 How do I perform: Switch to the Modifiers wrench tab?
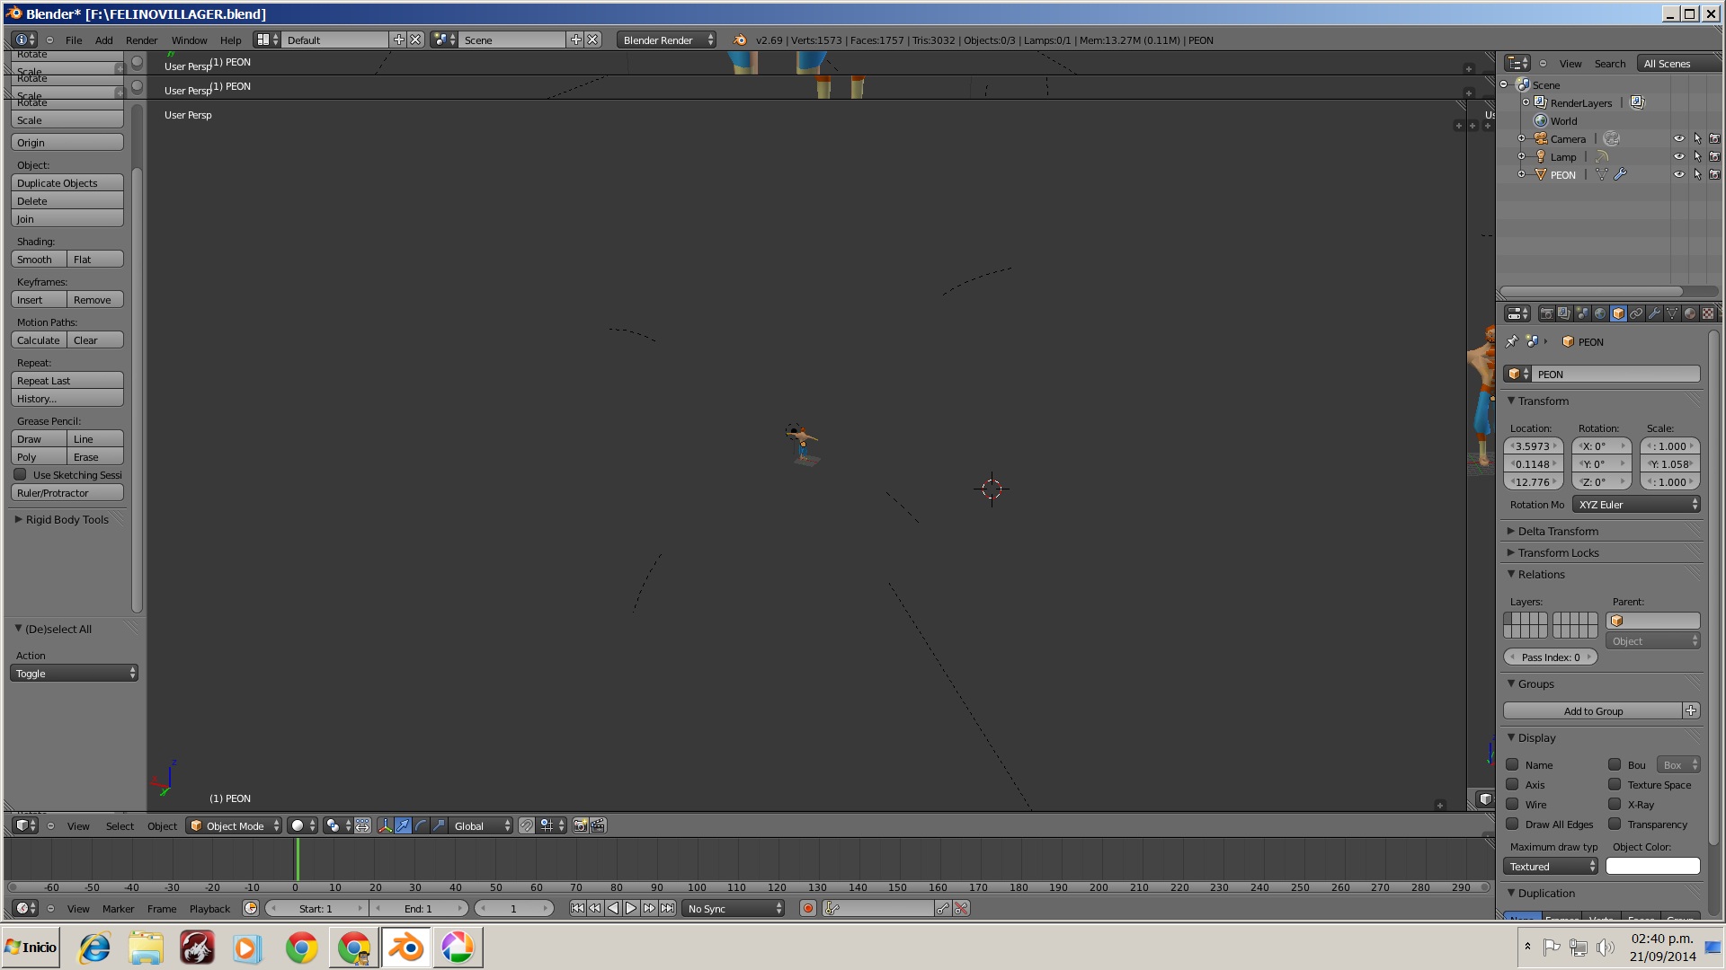click(x=1654, y=313)
